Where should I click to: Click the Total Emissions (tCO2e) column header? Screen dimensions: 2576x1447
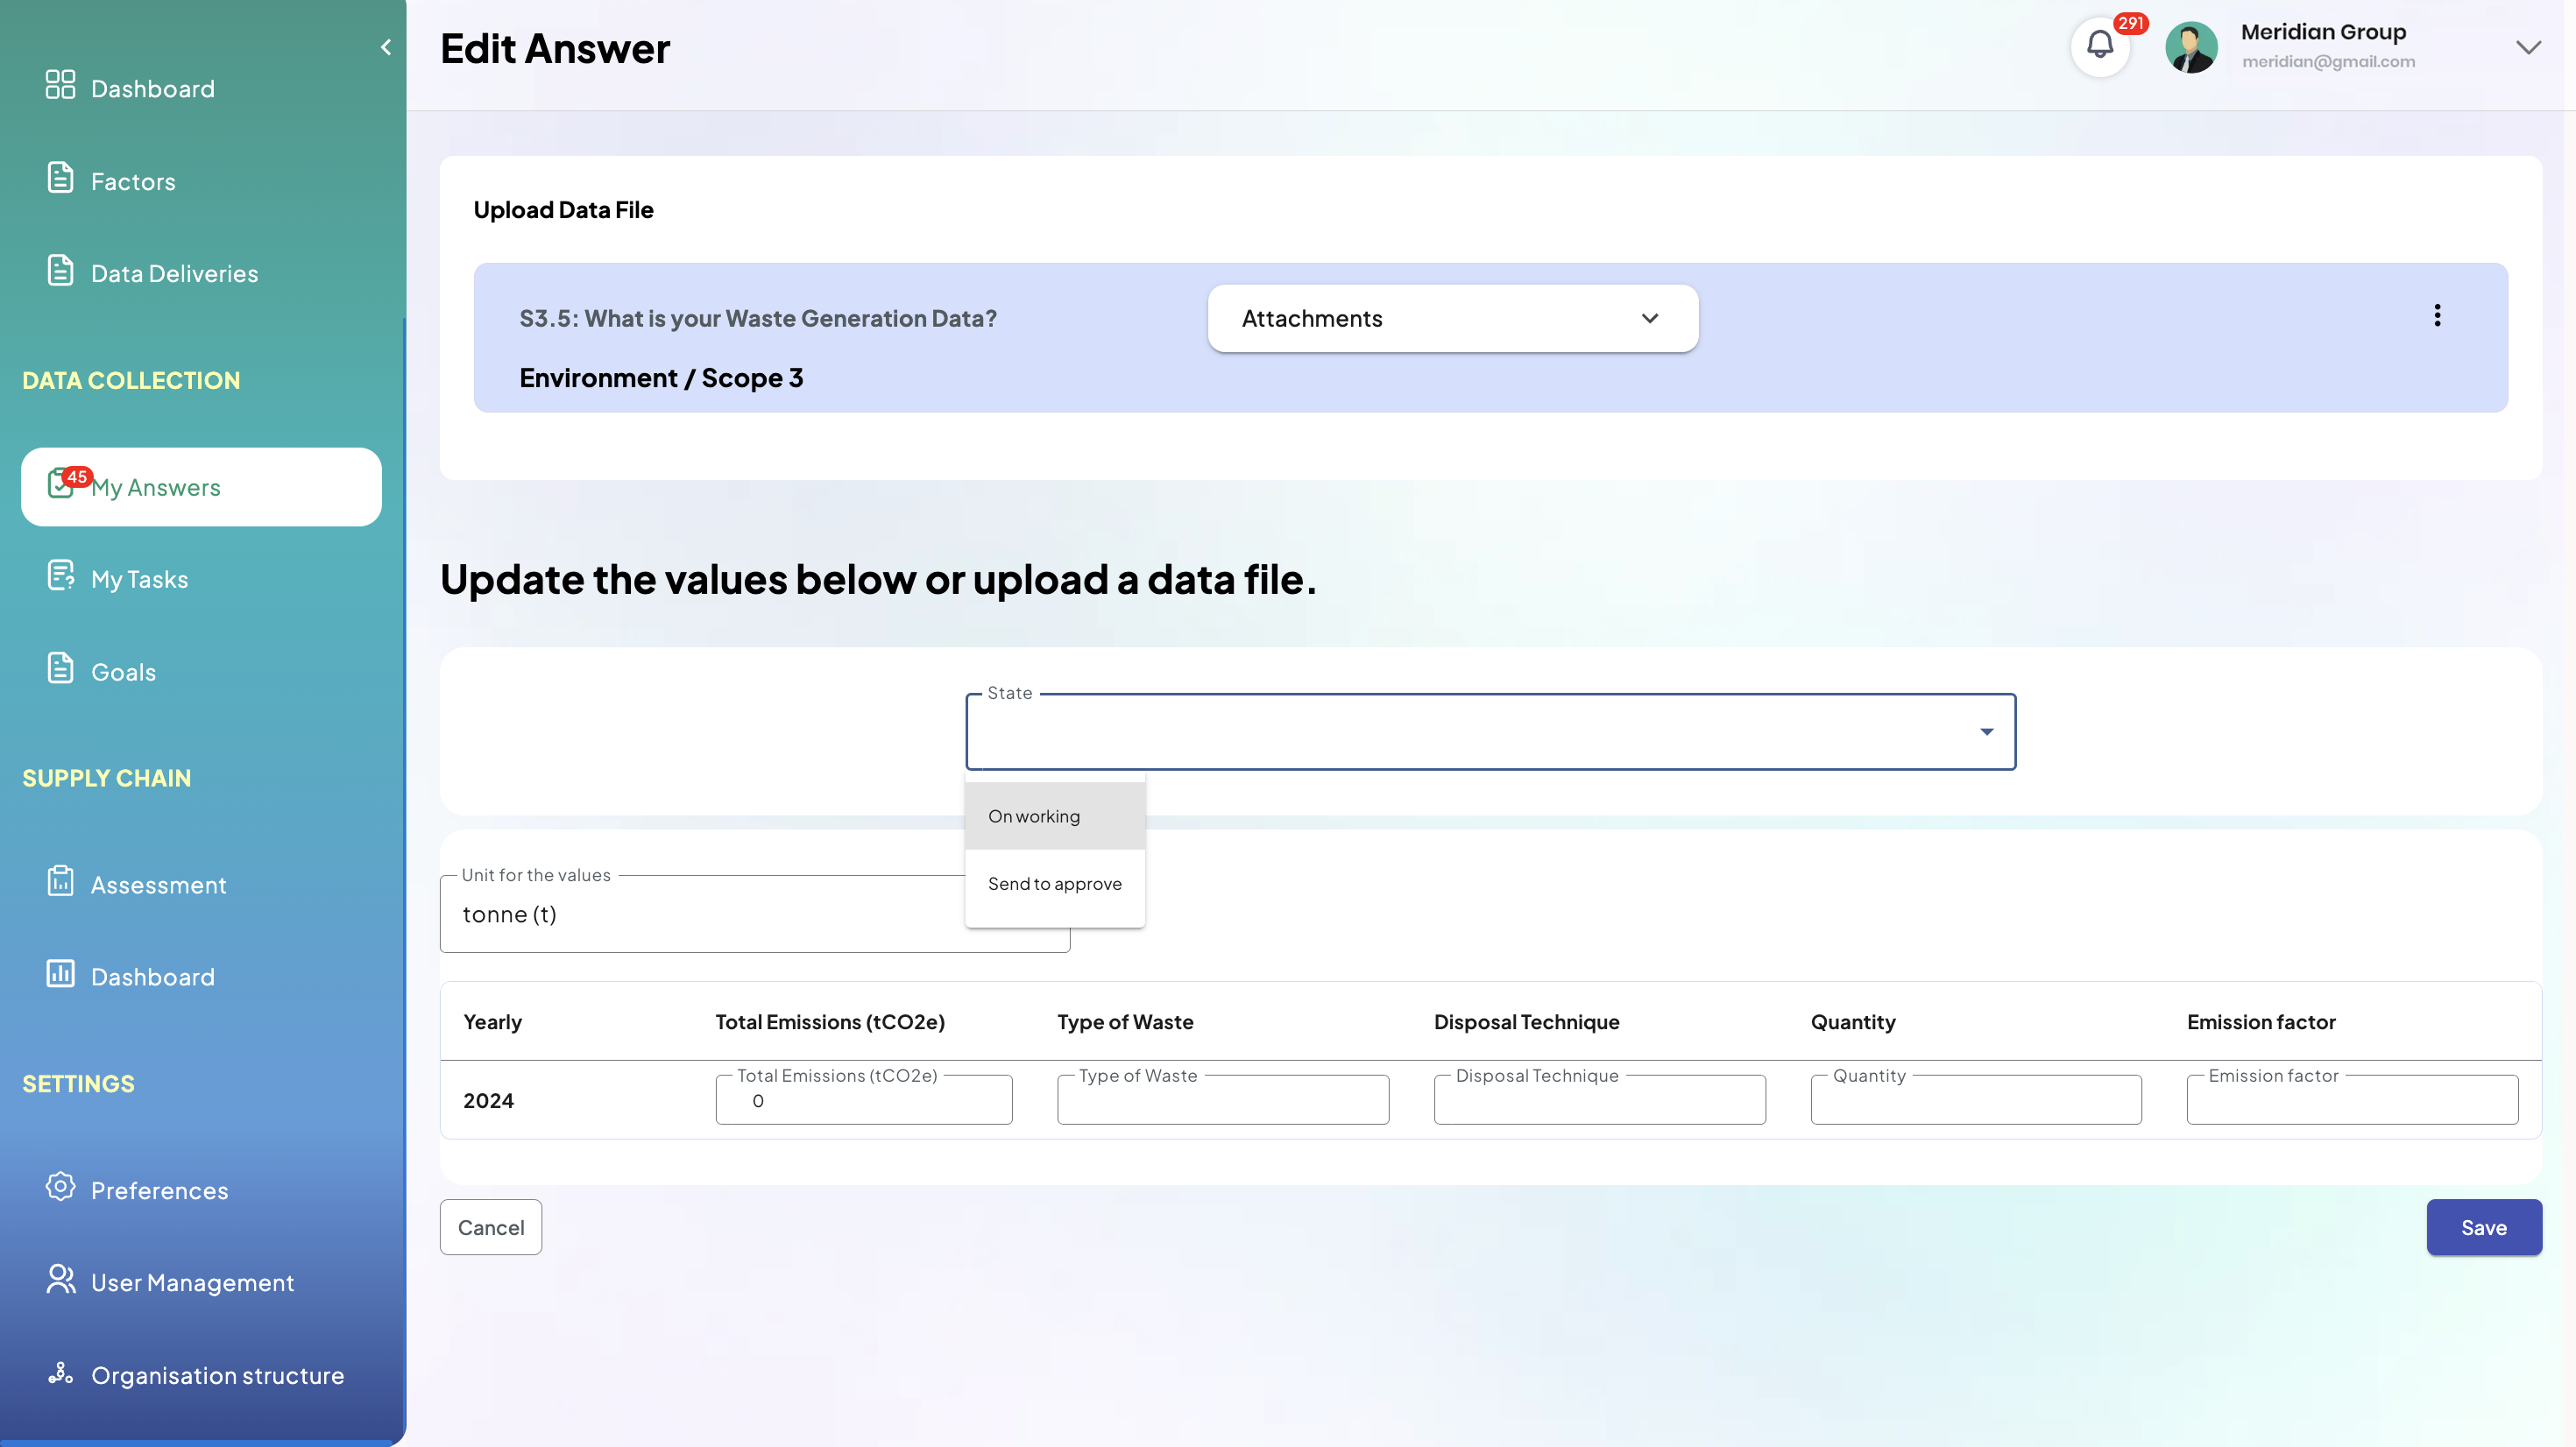pos(830,1022)
